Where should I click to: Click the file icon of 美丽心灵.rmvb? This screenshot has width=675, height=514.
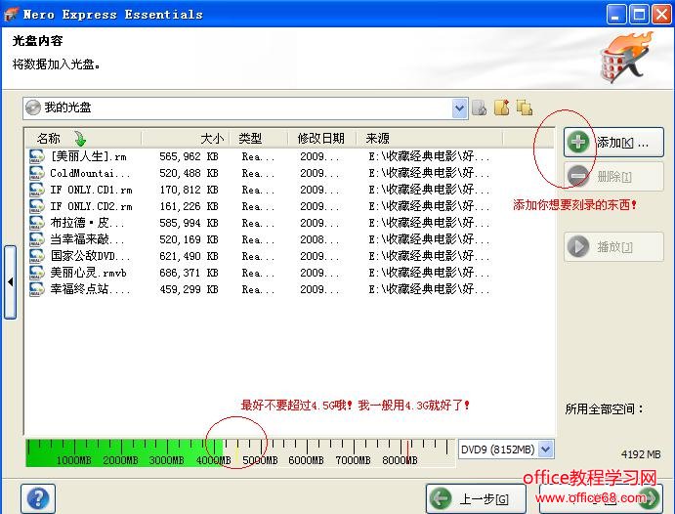click(x=36, y=273)
